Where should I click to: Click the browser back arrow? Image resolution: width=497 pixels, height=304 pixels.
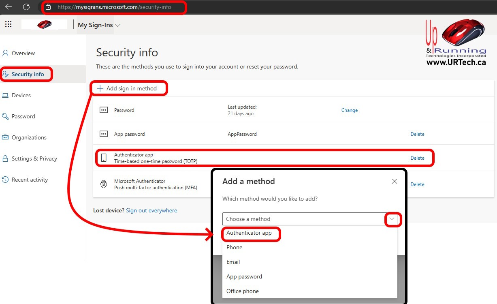coord(8,7)
